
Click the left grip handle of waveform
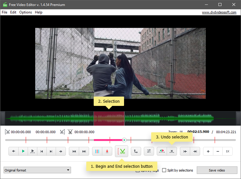[x=3, y=118]
